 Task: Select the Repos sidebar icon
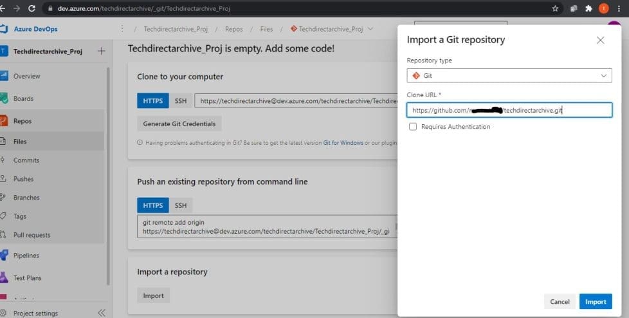[x=3, y=121]
